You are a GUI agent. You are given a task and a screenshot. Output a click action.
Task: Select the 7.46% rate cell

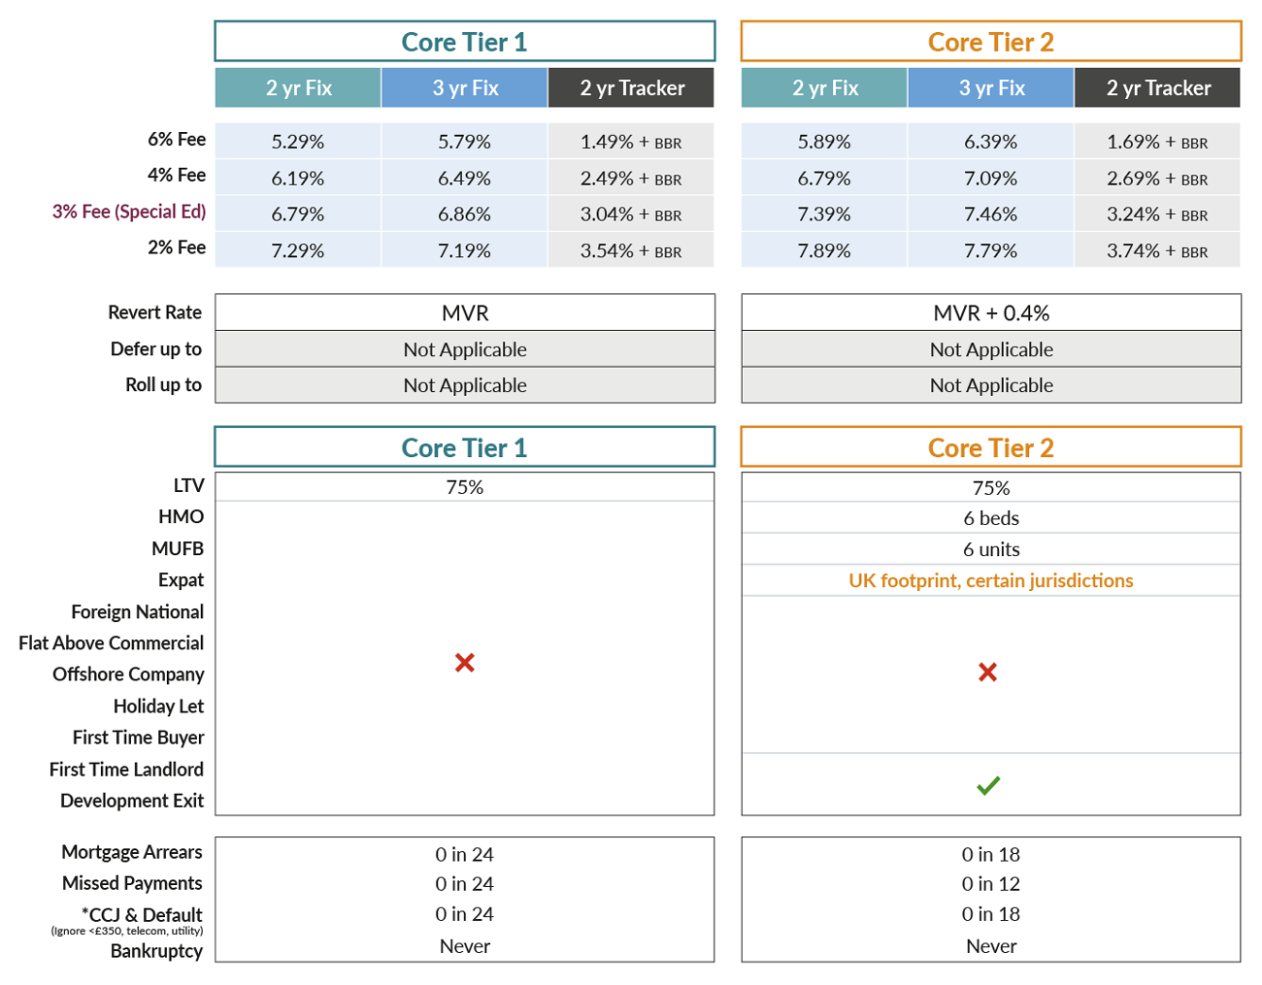point(990,214)
